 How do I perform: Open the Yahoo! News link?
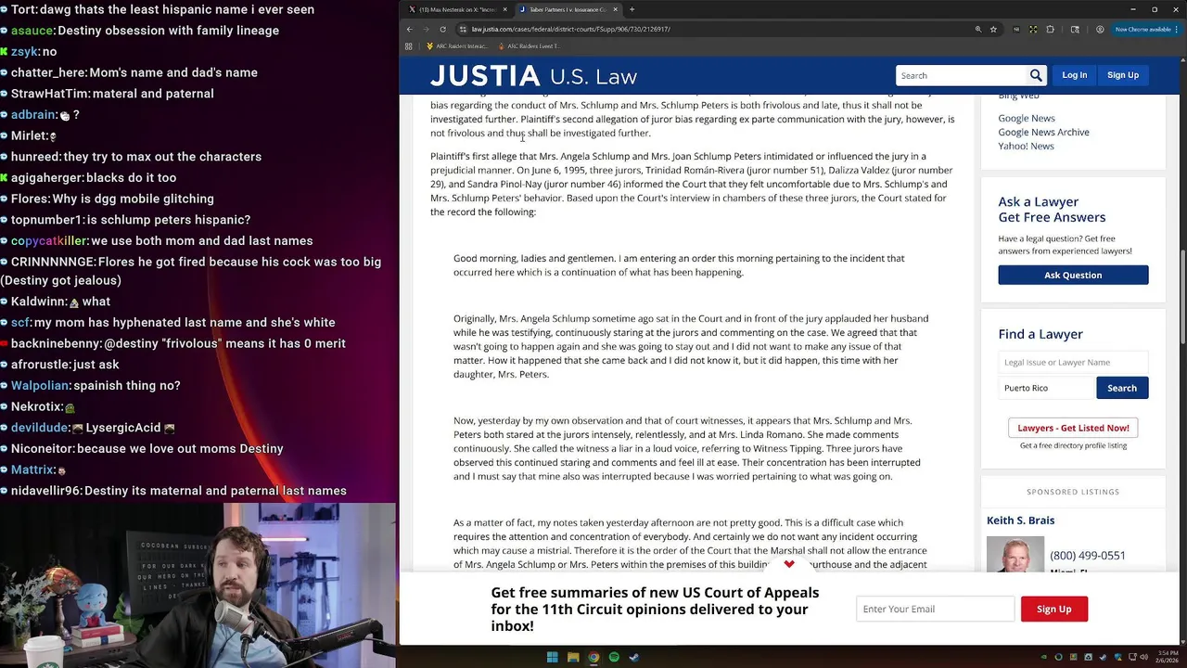[x=1026, y=146]
